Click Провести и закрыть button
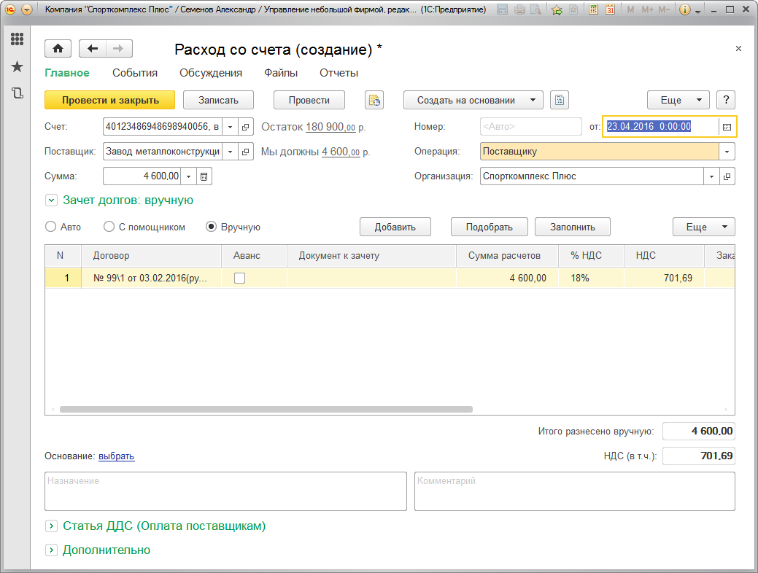Image resolution: width=758 pixels, height=573 pixels. click(109, 100)
